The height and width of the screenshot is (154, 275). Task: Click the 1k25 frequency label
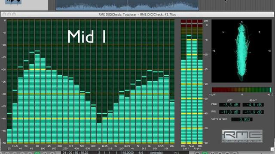tap(104, 146)
